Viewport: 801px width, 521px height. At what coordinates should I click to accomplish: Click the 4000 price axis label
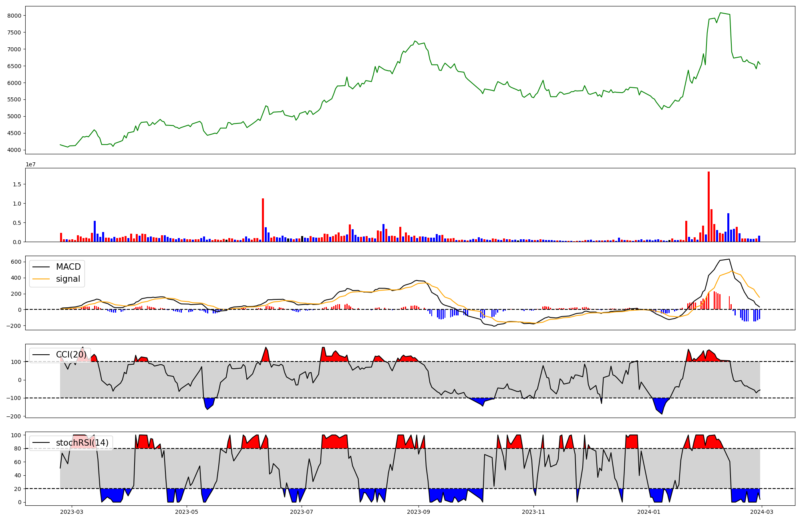pos(14,150)
